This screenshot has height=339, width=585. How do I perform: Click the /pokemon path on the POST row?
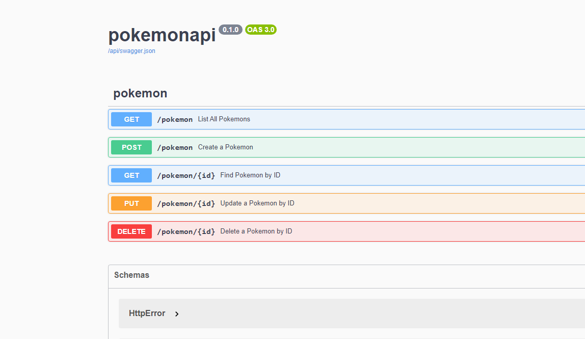[x=175, y=147]
